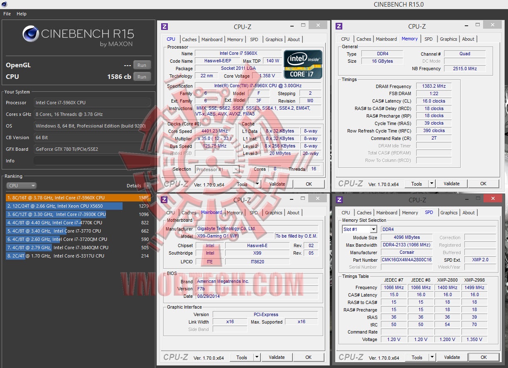
Task: Switch to SPD tab in top-left CPU-Z window
Action: pyautogui.click(x=254, y=39)
